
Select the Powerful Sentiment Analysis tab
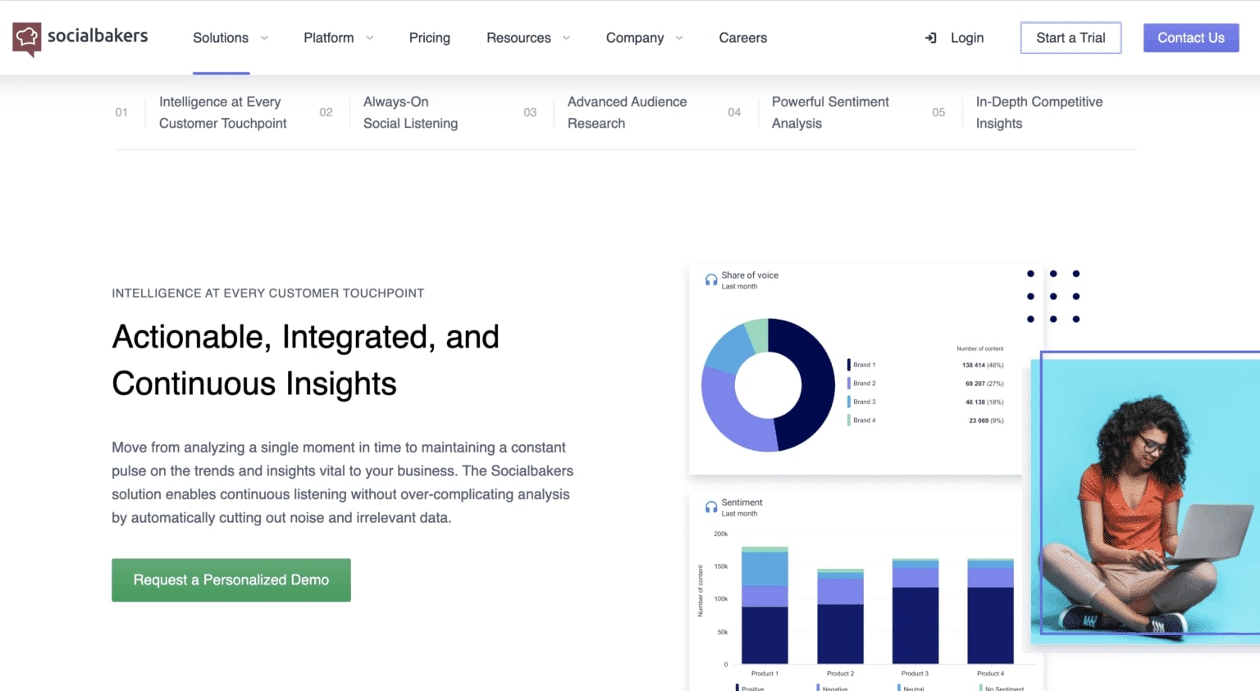point(830,112)
